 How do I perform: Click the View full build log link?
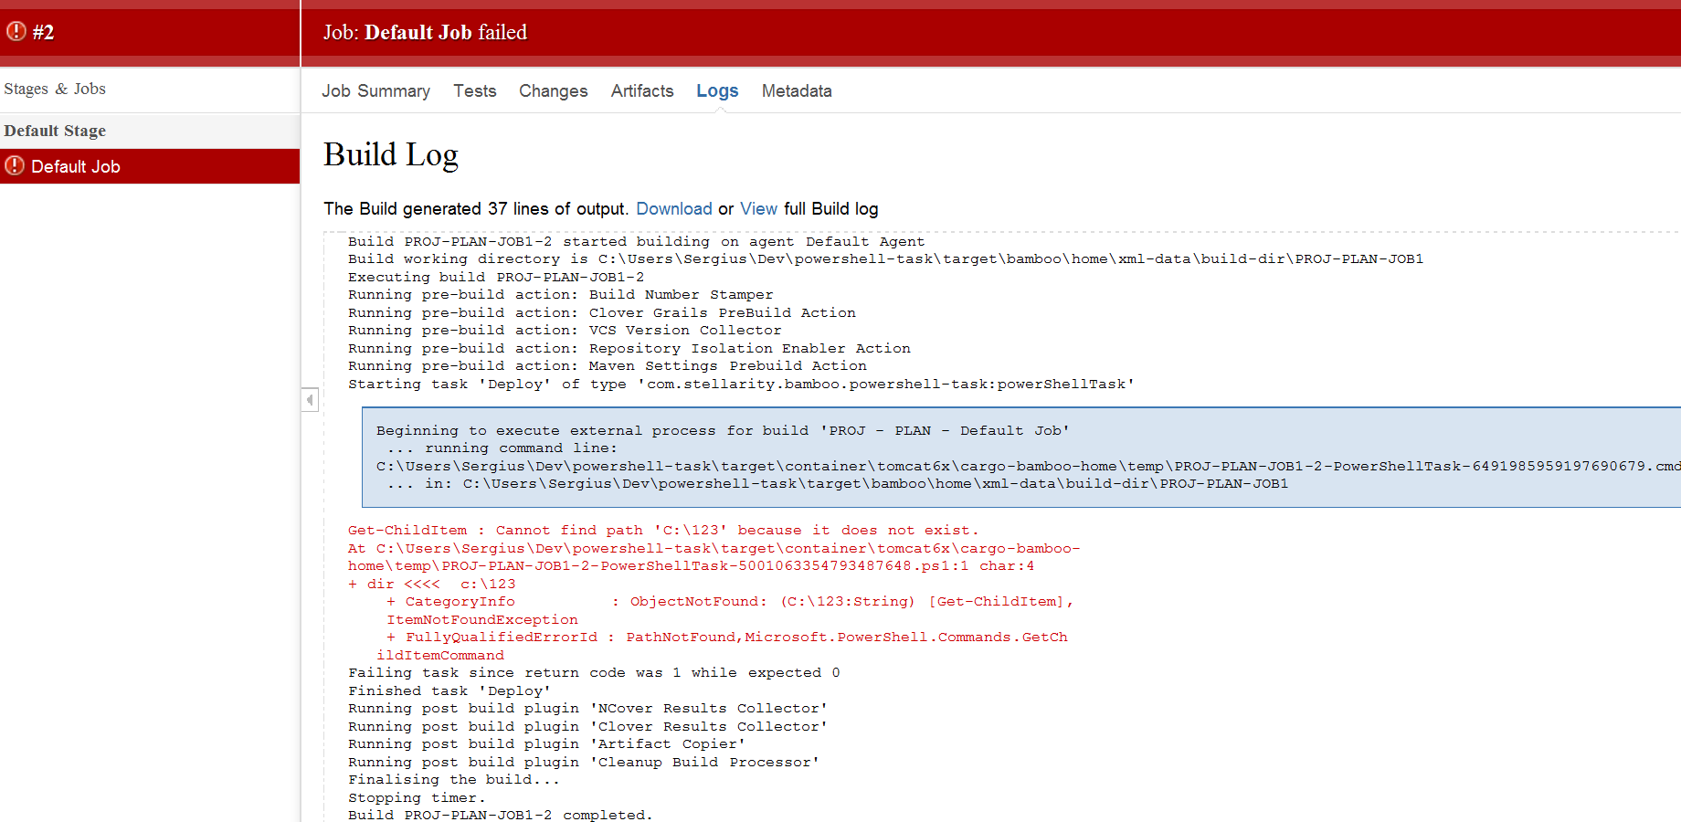[758, 209]
